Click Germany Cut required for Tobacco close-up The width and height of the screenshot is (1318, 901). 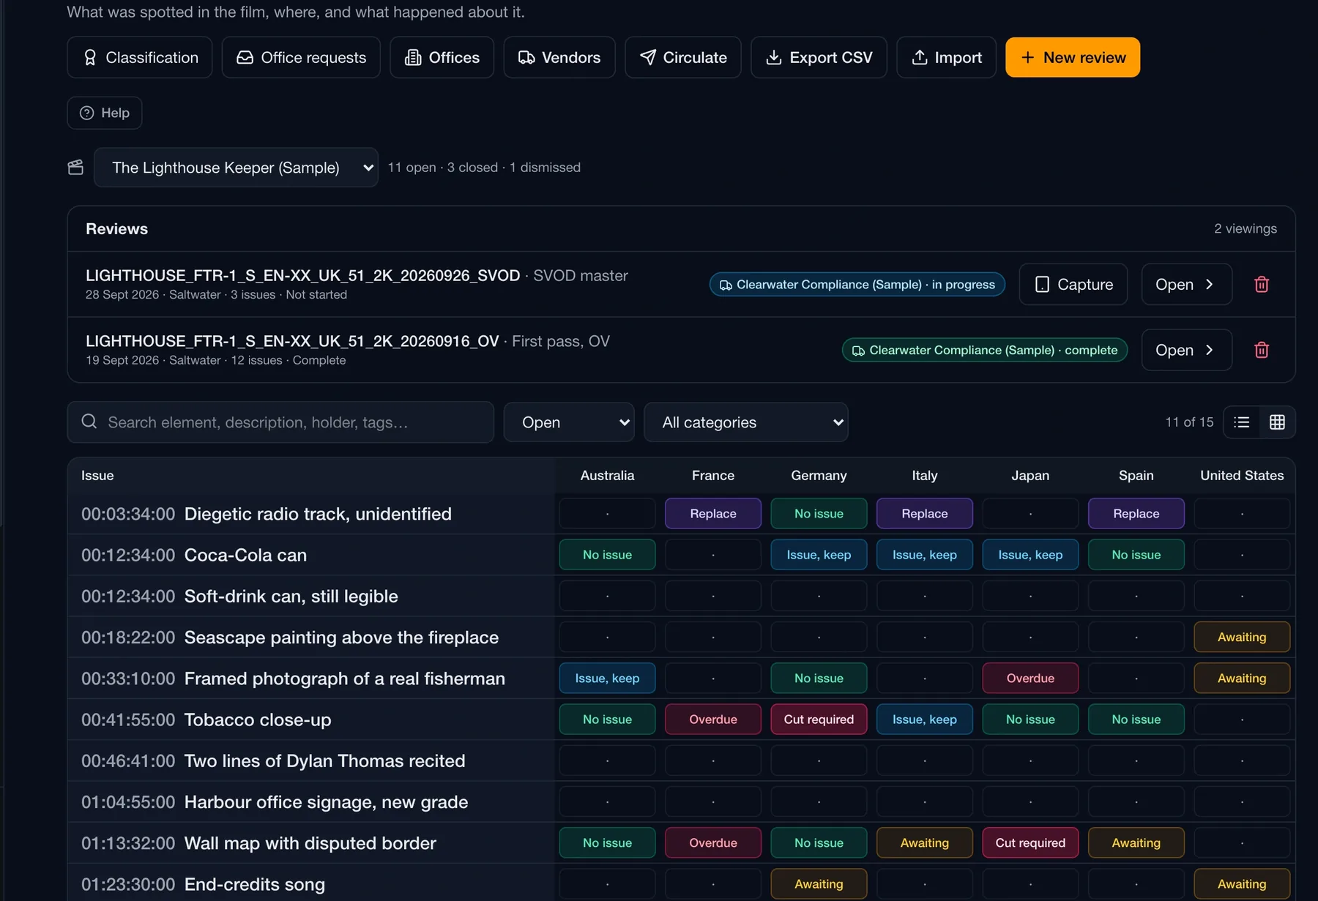[819, 719]
